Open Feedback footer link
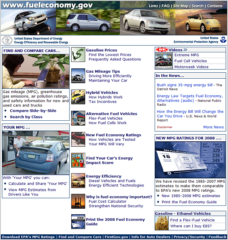This screenshot has width=228, height=240. 217,237
